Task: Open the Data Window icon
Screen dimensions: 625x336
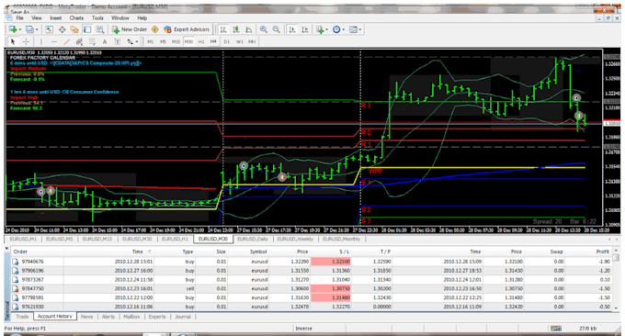Action: [x=62, y=29]
